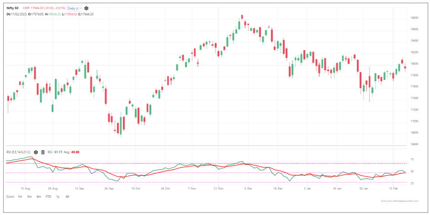Click the RSI 75 level axis label
This screenshot has width=430, height=215.
(412, 160)
